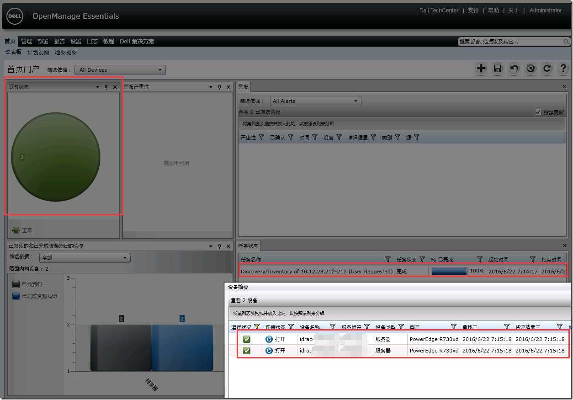Open help with the question mark icon
Image resolution: width=573 pixels, height=400 pixels.
563,69
